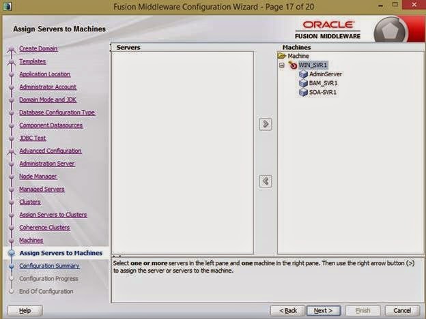
Task: Select the SOA-SVR1 server cube icon
Action: click(x=303, y=92)
